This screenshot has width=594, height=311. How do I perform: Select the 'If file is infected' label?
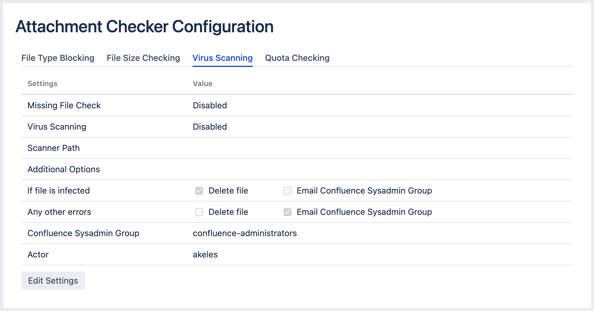59,190
